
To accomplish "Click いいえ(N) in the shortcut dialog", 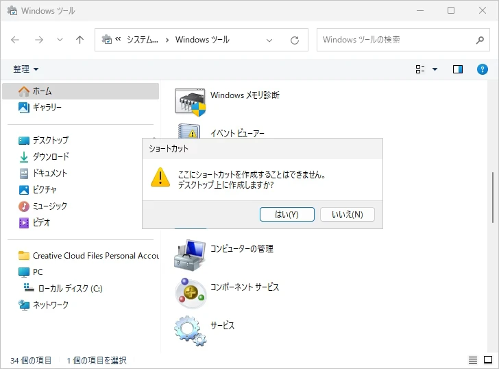I will pyautogui.click(x=347, y=215).
